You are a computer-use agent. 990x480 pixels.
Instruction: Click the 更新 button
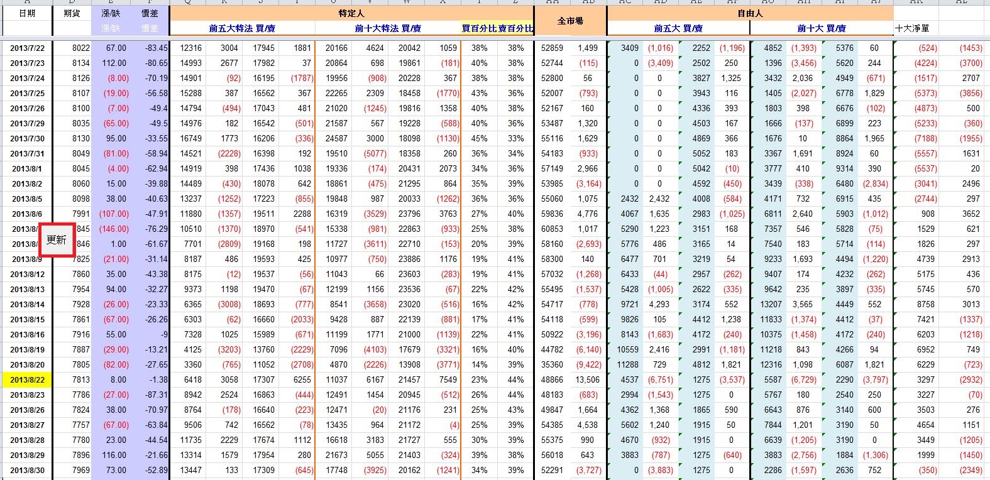tap(57, 240)
